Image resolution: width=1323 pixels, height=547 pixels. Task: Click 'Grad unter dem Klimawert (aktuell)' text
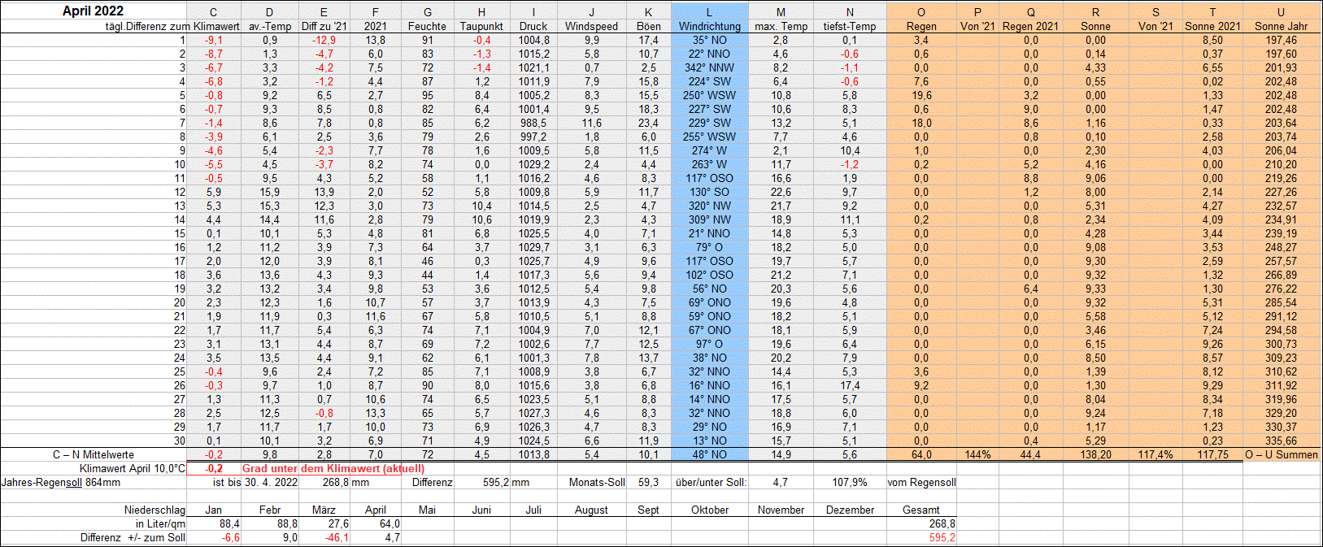point(333,468)
